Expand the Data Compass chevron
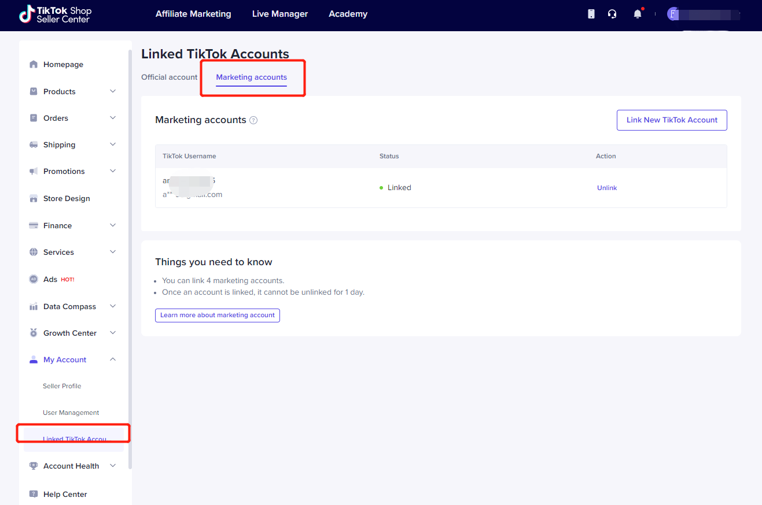This screenshot has width=762, height=505. tap(113, 306)
